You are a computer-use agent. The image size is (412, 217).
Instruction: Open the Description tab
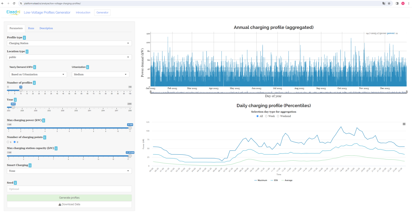pos(46,28)
